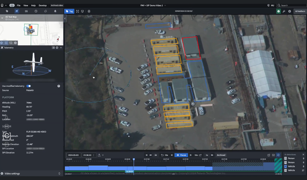Click the 22:36:53 time field

pyautogui.click(x=89, y=155)
